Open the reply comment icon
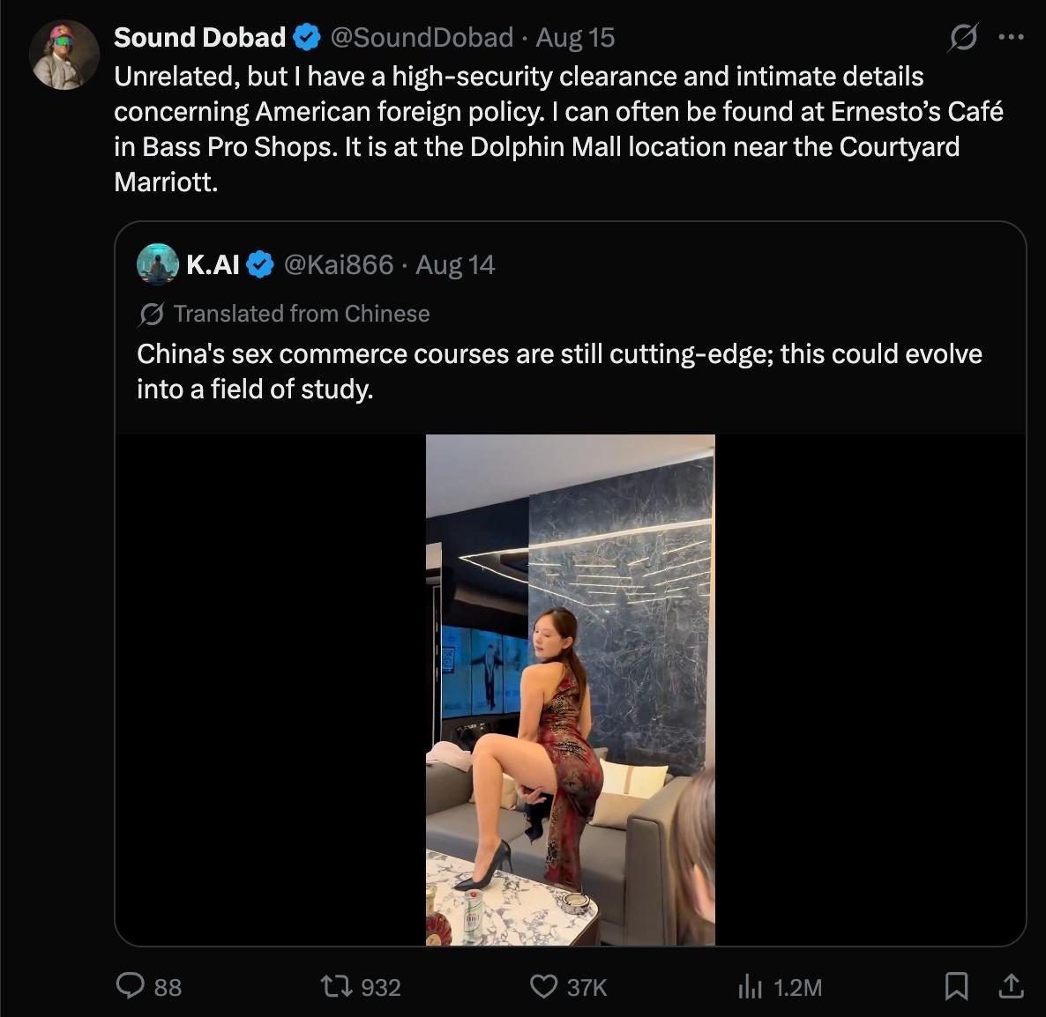The width and height of the screenshot is (1046, 1017). click(130, 985)
